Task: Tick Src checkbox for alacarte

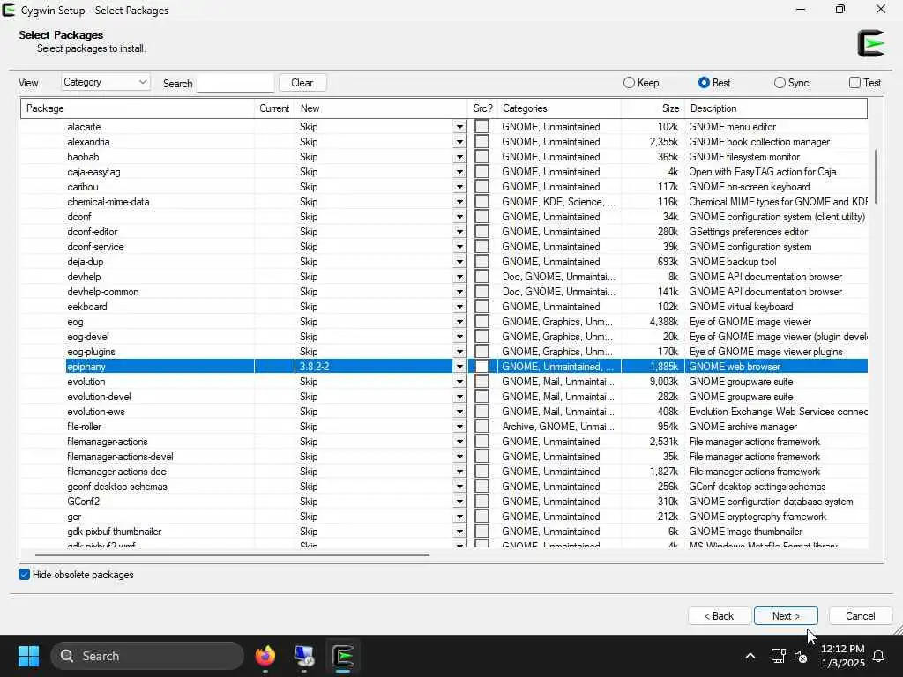Action: tap(482, 127)
